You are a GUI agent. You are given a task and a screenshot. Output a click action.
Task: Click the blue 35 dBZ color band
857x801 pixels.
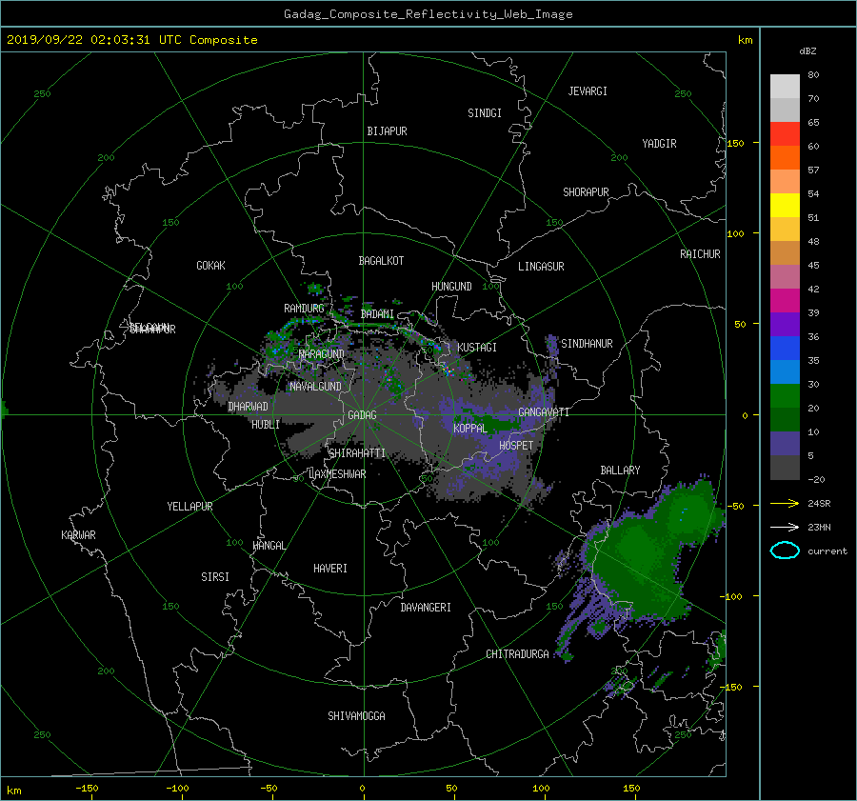coord(785,349)
